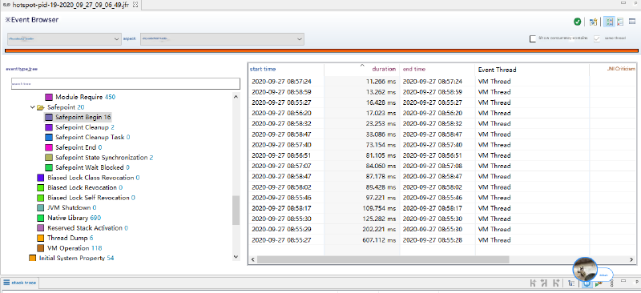Click the event tree scrollbar down arrow

coord(236,257)
